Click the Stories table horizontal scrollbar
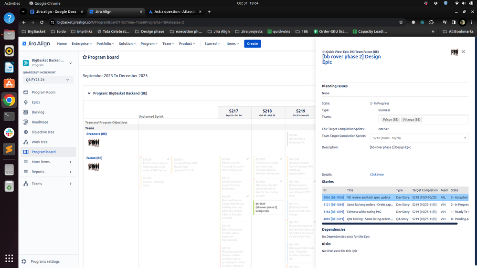The height and width of the screenshot is (268, 477). click(390, 224)
